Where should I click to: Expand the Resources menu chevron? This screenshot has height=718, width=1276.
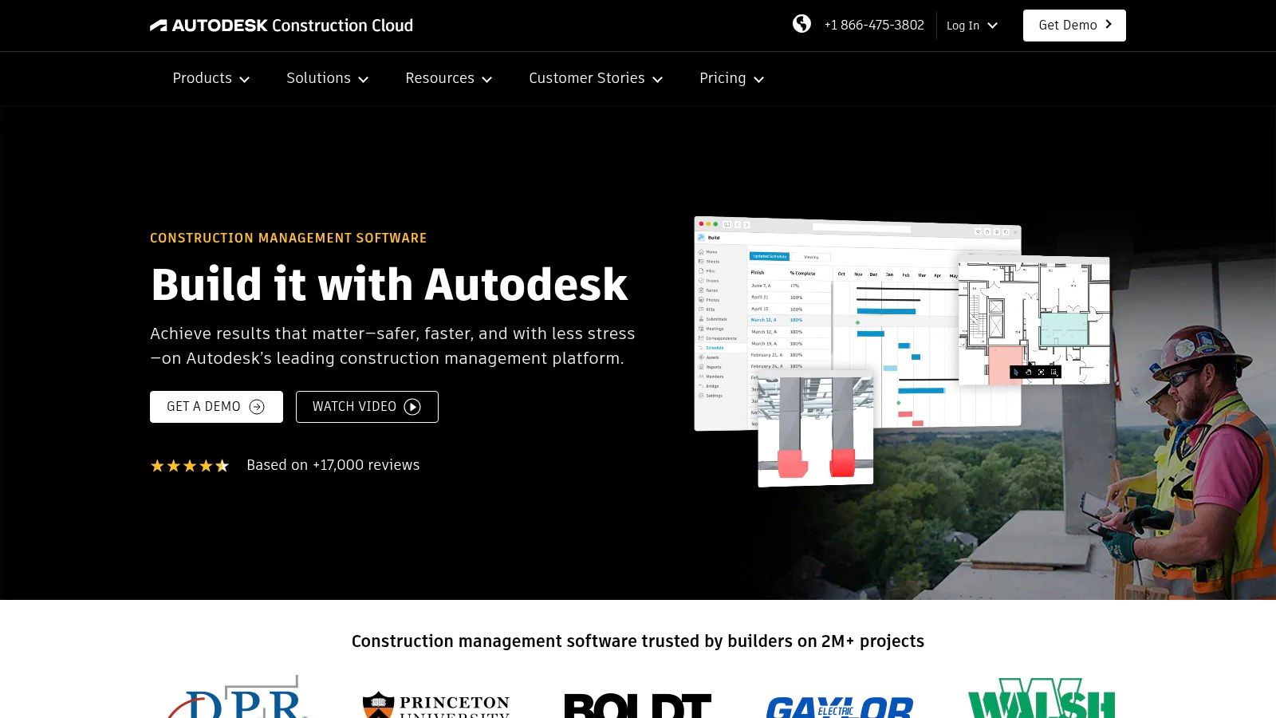[487, 79]
